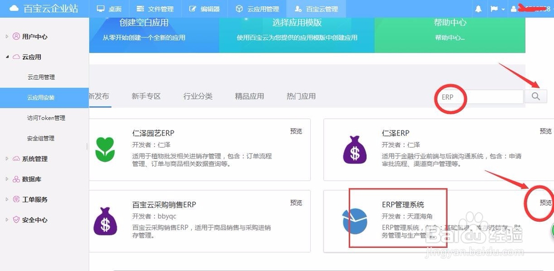Switch to the 热门应用 tab

(x=301, y=96)
